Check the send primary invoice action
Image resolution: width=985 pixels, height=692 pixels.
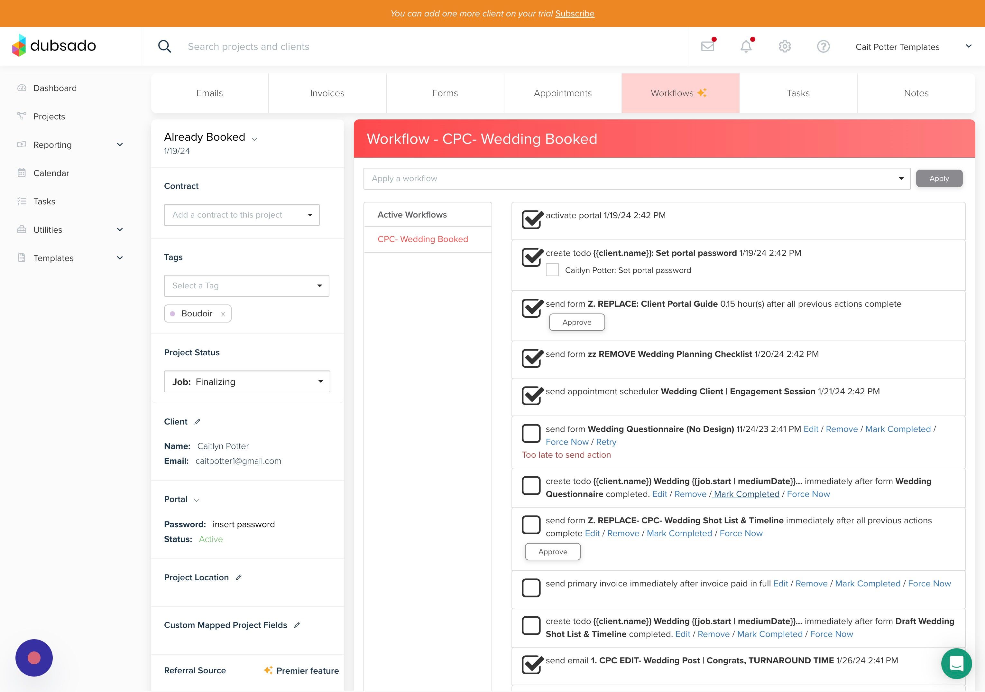531,588
